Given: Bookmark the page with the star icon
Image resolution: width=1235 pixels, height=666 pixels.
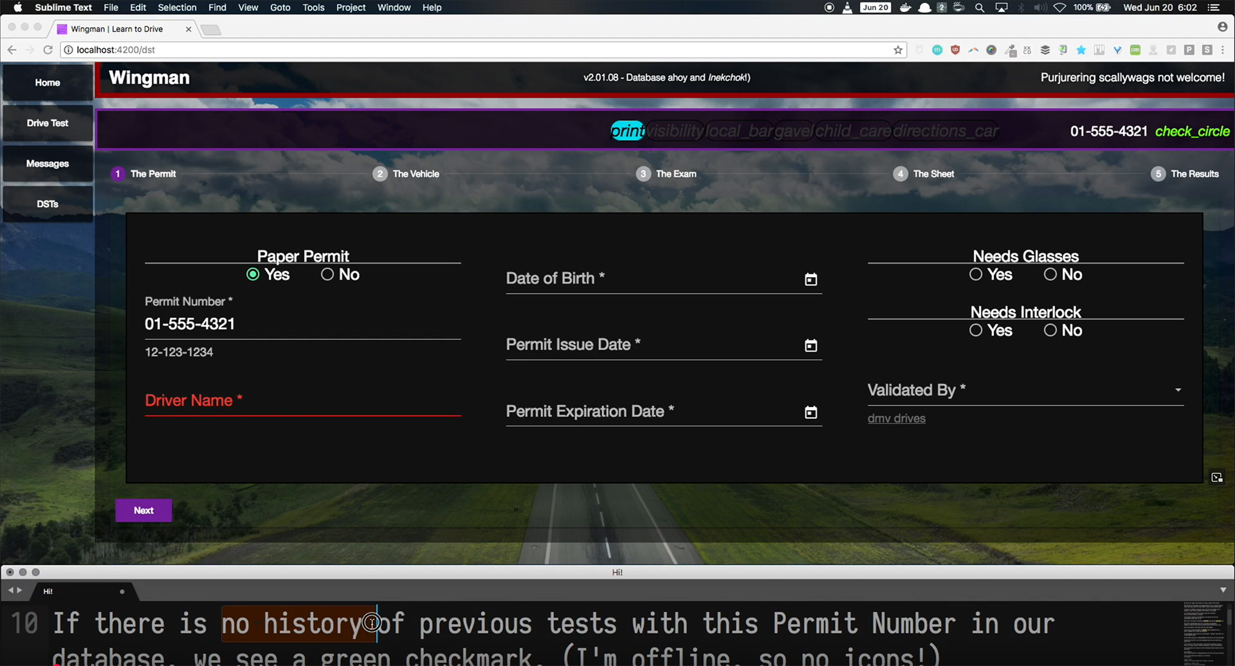Looking at the screenshot, I should pos(898,50).
